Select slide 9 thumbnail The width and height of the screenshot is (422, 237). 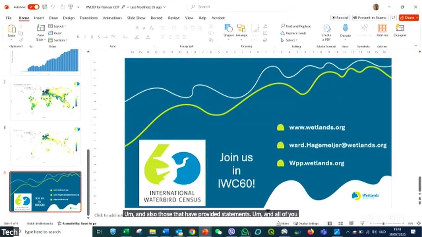click(45, 192)
